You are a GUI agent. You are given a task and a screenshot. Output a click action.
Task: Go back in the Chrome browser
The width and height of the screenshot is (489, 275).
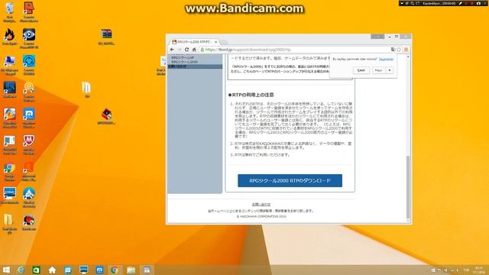click(172, 50)
